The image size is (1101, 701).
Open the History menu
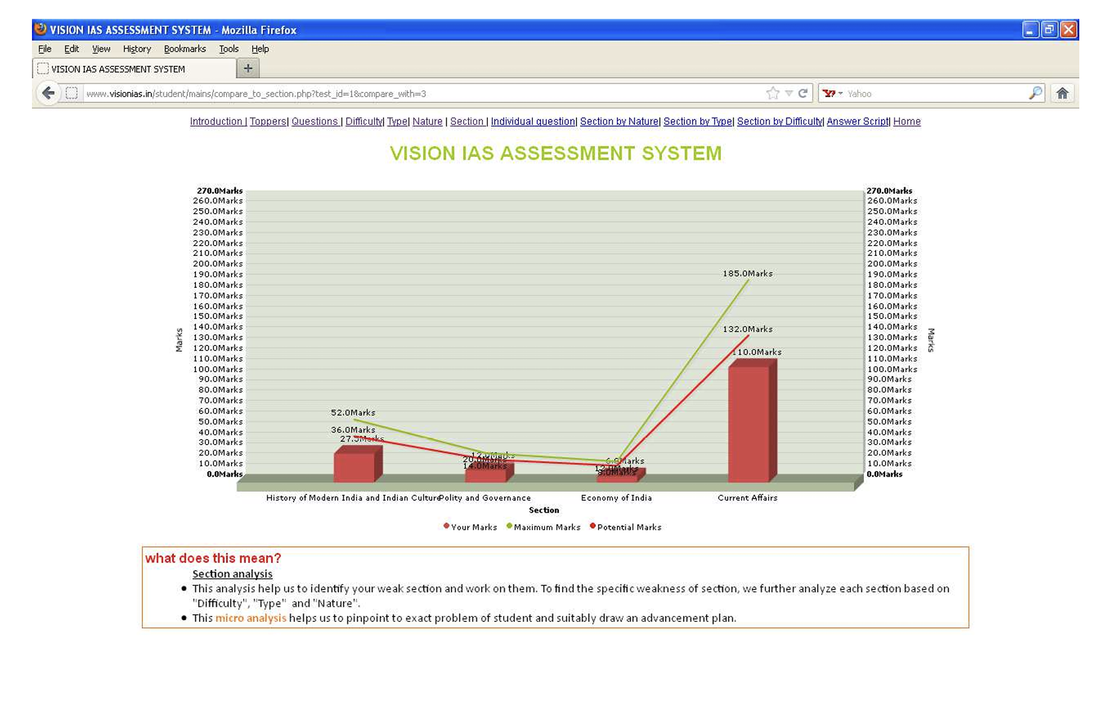click(x=137, y=49)
